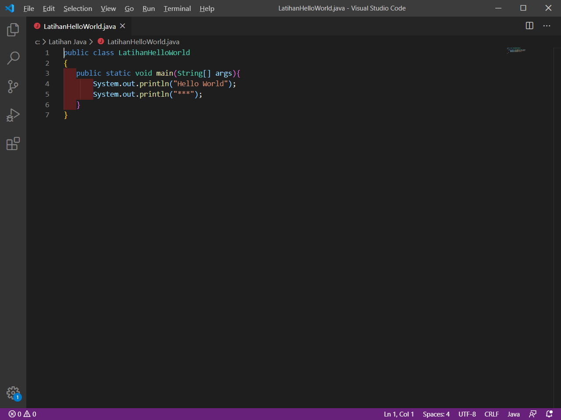The width and height of the screenshot is (561, 420).
Task: Click the LatihanHelloWorld.java breadcrumb item
Action: pos(143,42)
